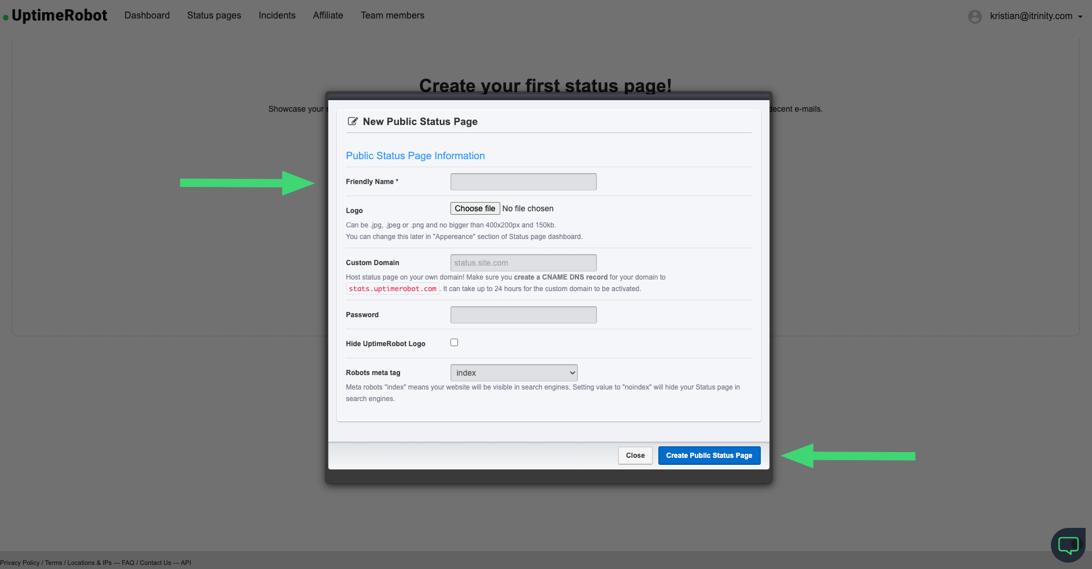Image resolution: width=1092 pixels, height=569 pixels.
Task: Open the Privacy Policy footer link
Action: pyautogui.click(x=20, y=563)
